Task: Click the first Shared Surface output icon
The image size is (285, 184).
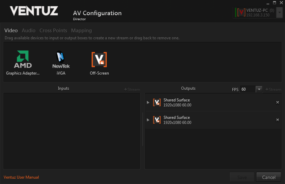Action: coord(157,102)
